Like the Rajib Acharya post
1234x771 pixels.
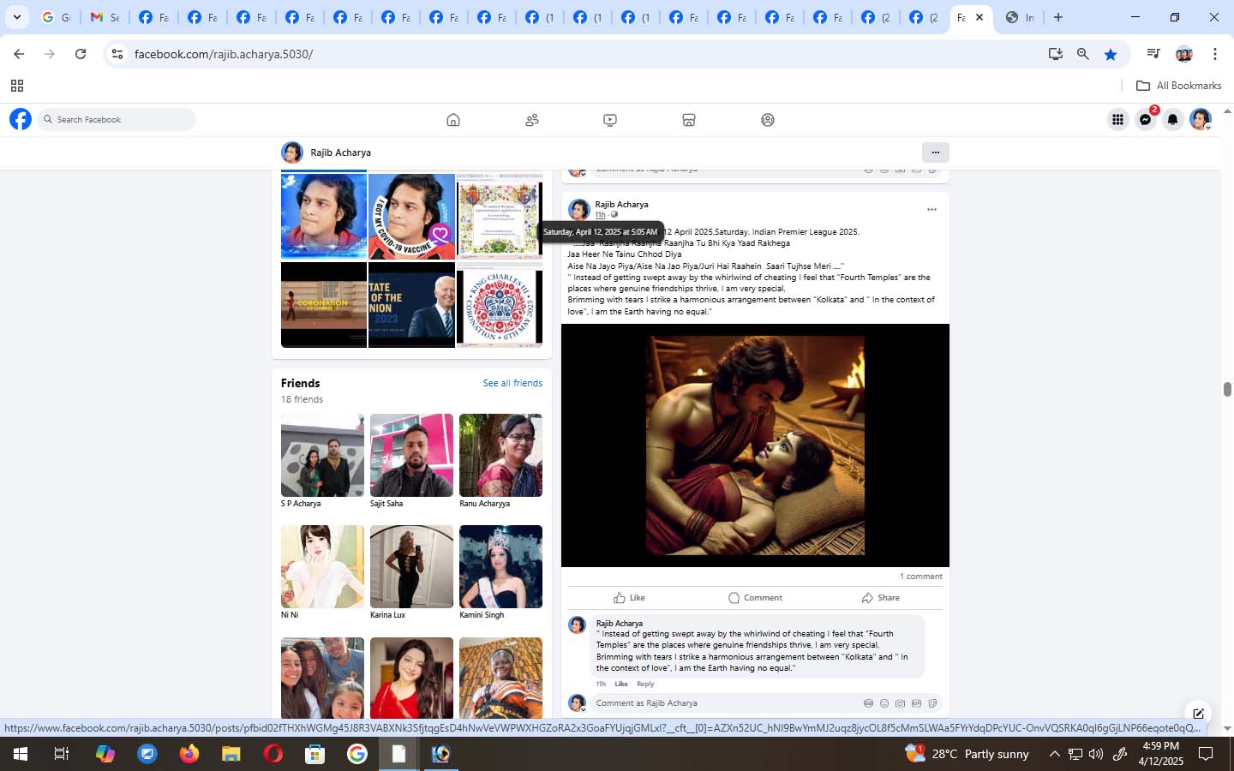click(x=629, y=598)
